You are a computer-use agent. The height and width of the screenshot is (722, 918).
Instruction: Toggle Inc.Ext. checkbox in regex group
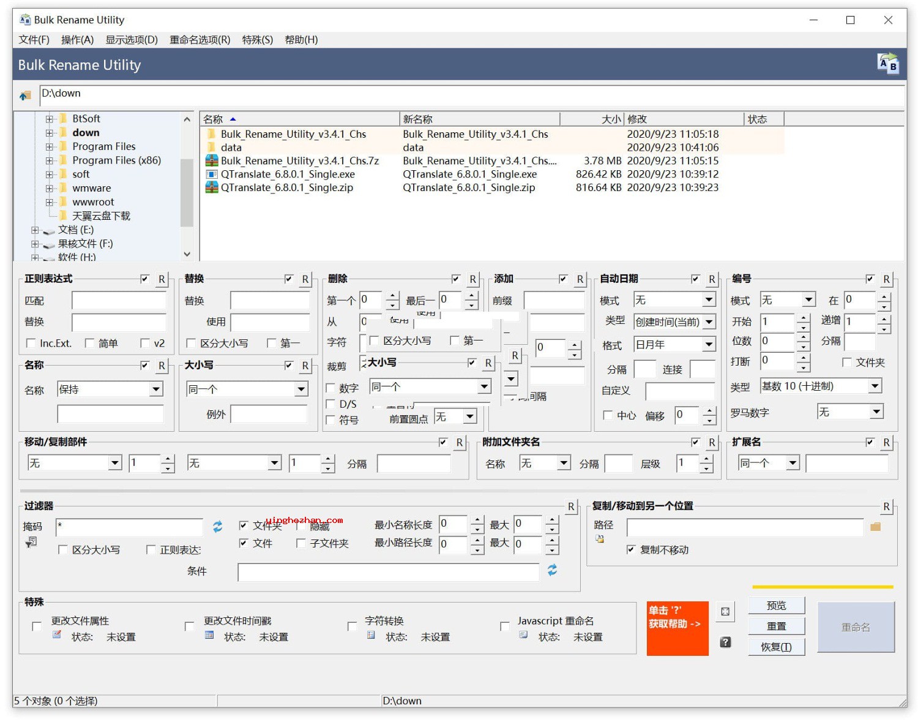[x=31, y=343]
